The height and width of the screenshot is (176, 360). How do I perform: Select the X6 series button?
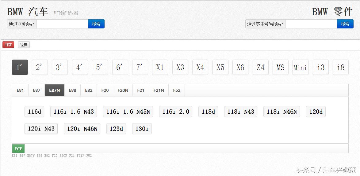pos(240,67)
